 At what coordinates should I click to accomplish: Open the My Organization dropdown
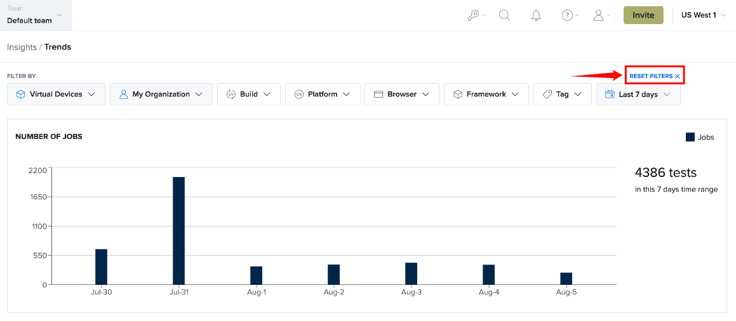161,94
